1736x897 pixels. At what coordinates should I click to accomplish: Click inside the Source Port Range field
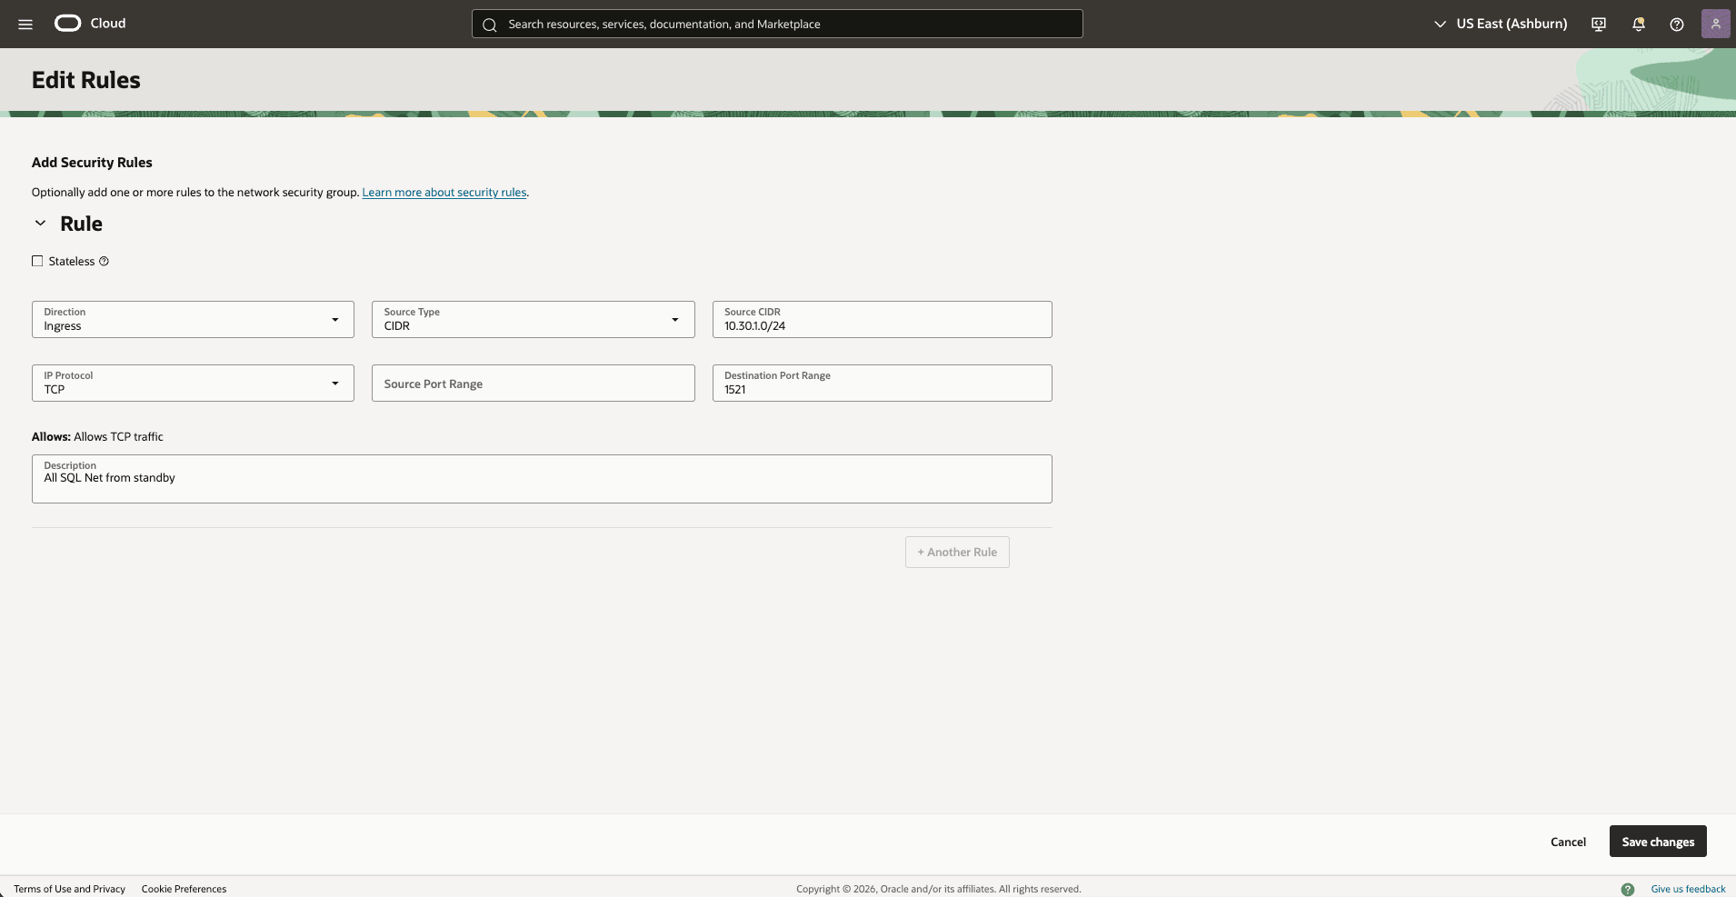tap(532, 383)
